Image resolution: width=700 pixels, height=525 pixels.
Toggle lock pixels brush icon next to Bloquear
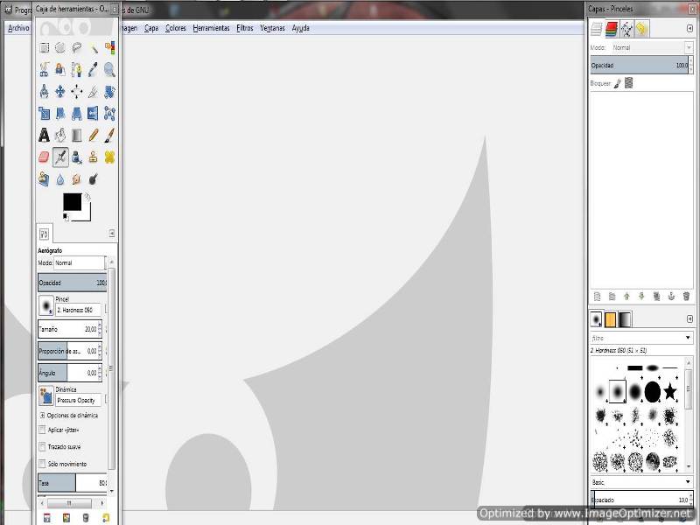tap(618, 83)
